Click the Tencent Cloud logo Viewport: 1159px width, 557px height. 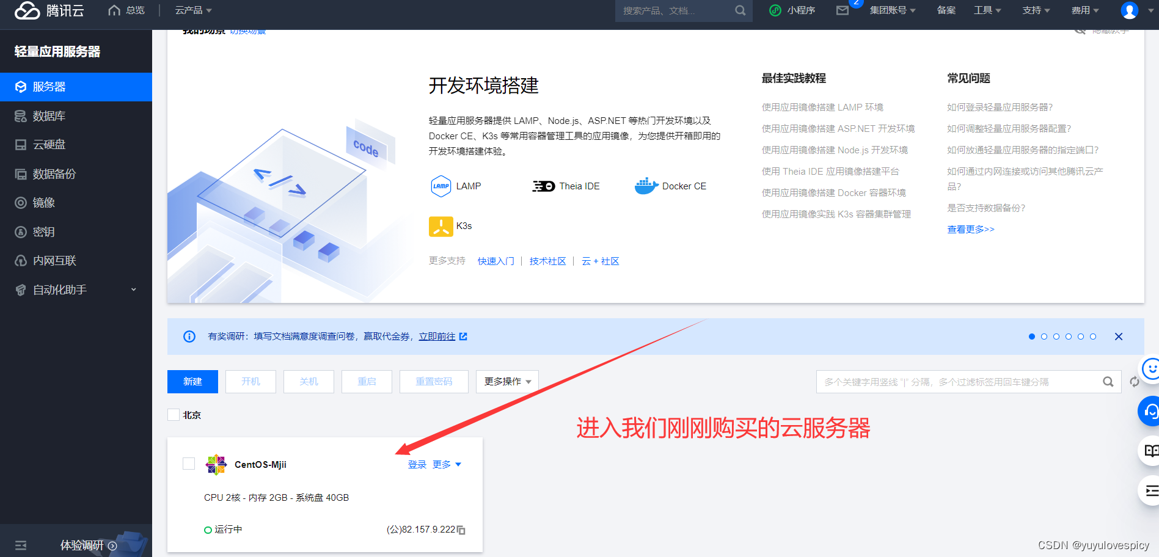[x=49, y=10]
